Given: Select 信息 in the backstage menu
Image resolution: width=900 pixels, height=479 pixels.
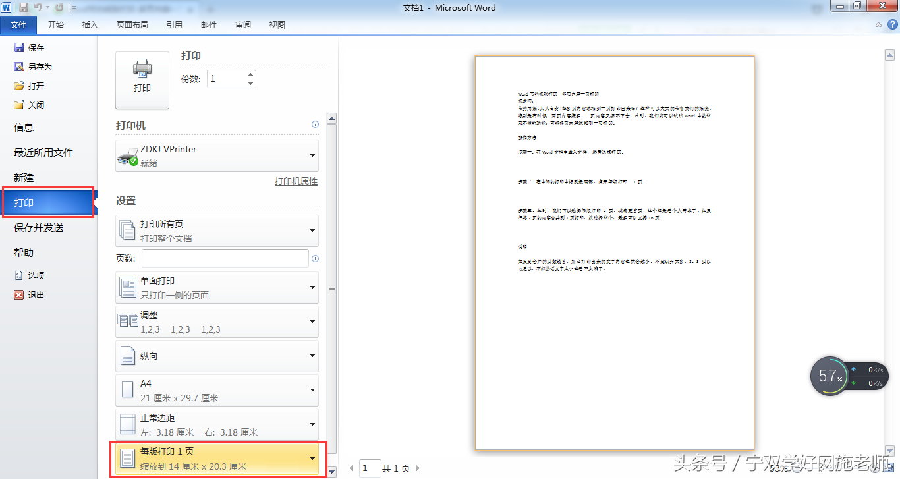Looking at the screenshot, I should (24, 127).
